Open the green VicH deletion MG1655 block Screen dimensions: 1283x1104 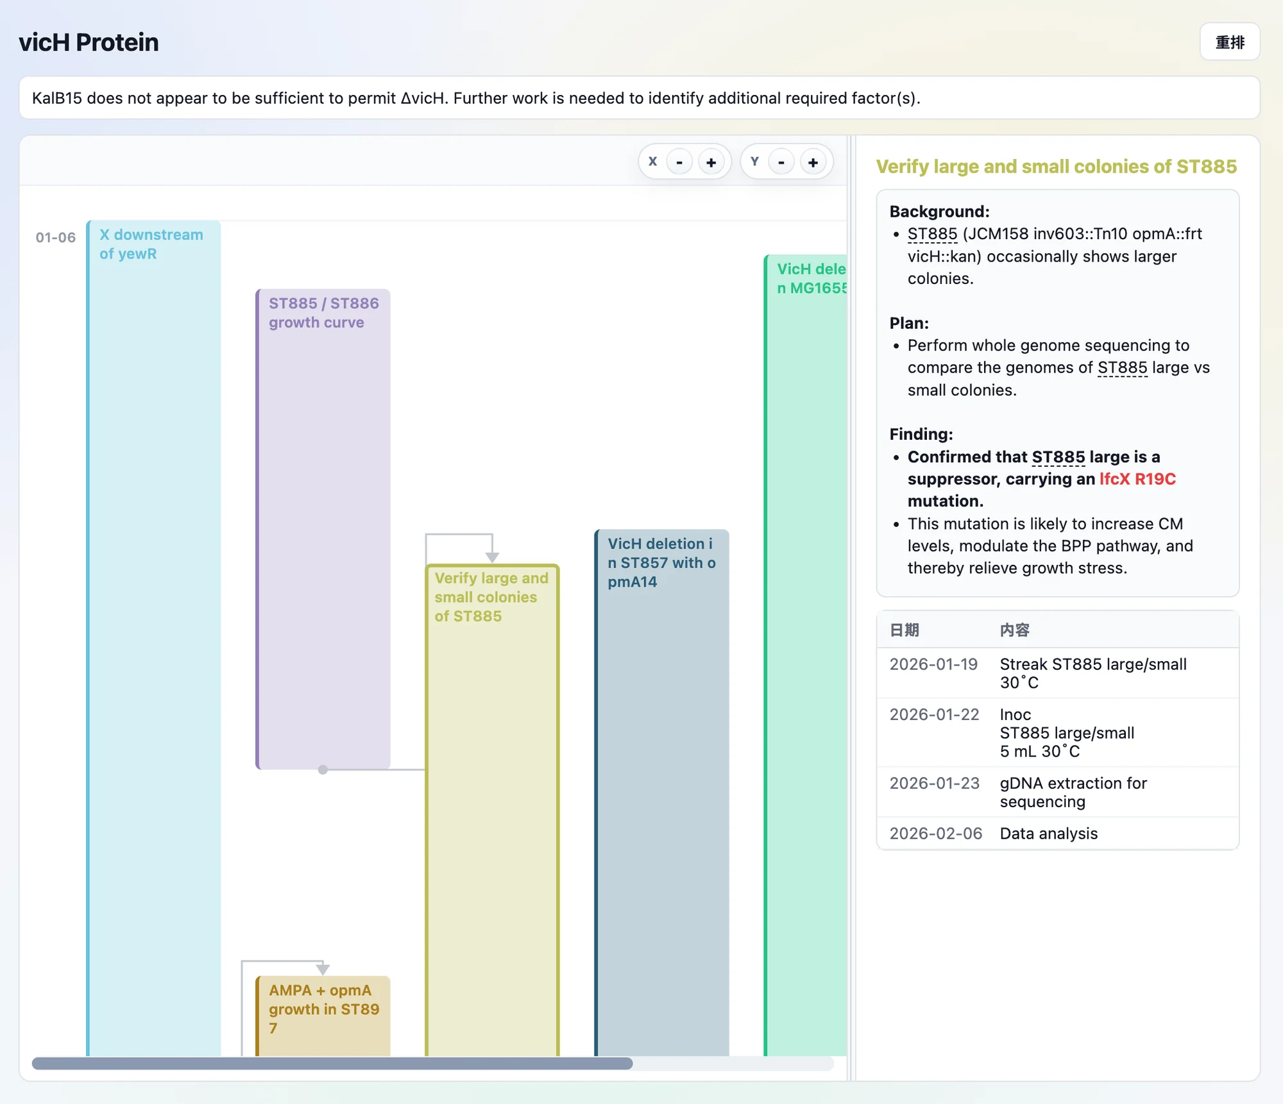pyautogui.click(x=806, y=655)
